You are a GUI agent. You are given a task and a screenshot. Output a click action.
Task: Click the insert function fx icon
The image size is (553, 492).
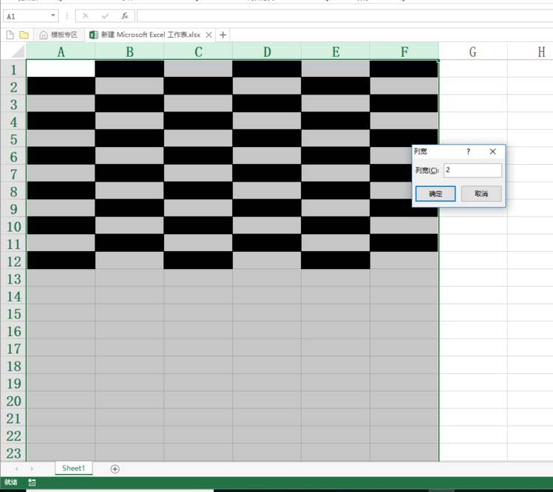[x=124, y=16]
